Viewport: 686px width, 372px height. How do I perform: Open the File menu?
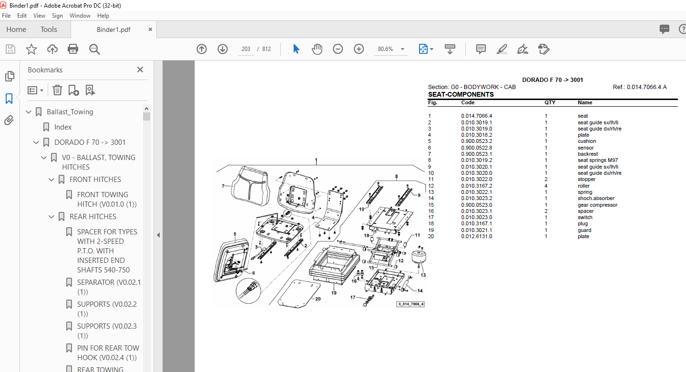[x=6, y=16]
